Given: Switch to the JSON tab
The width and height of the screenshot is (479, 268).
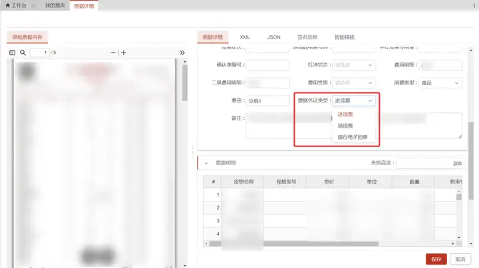Looking at the screenshot, I should point(273,37).
